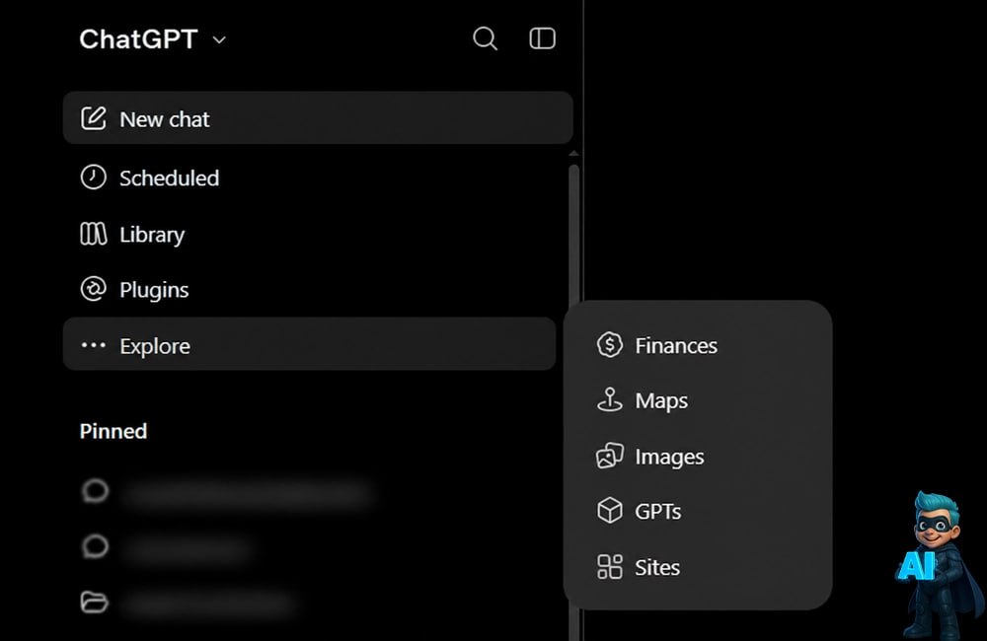Click the Images pictures icon
Image resolution: width=987 pixels, height=641 pixels.
point(609,456)
